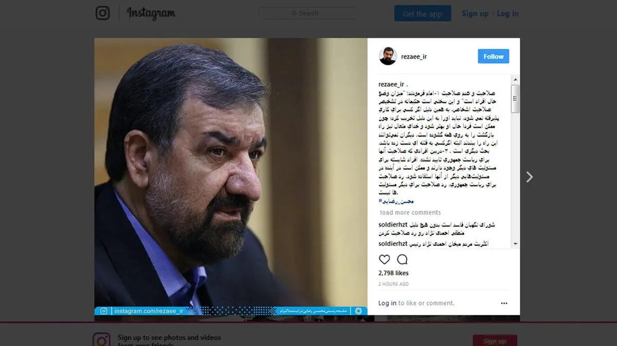Click the Instagram wordmark logo

pos(151,13)
